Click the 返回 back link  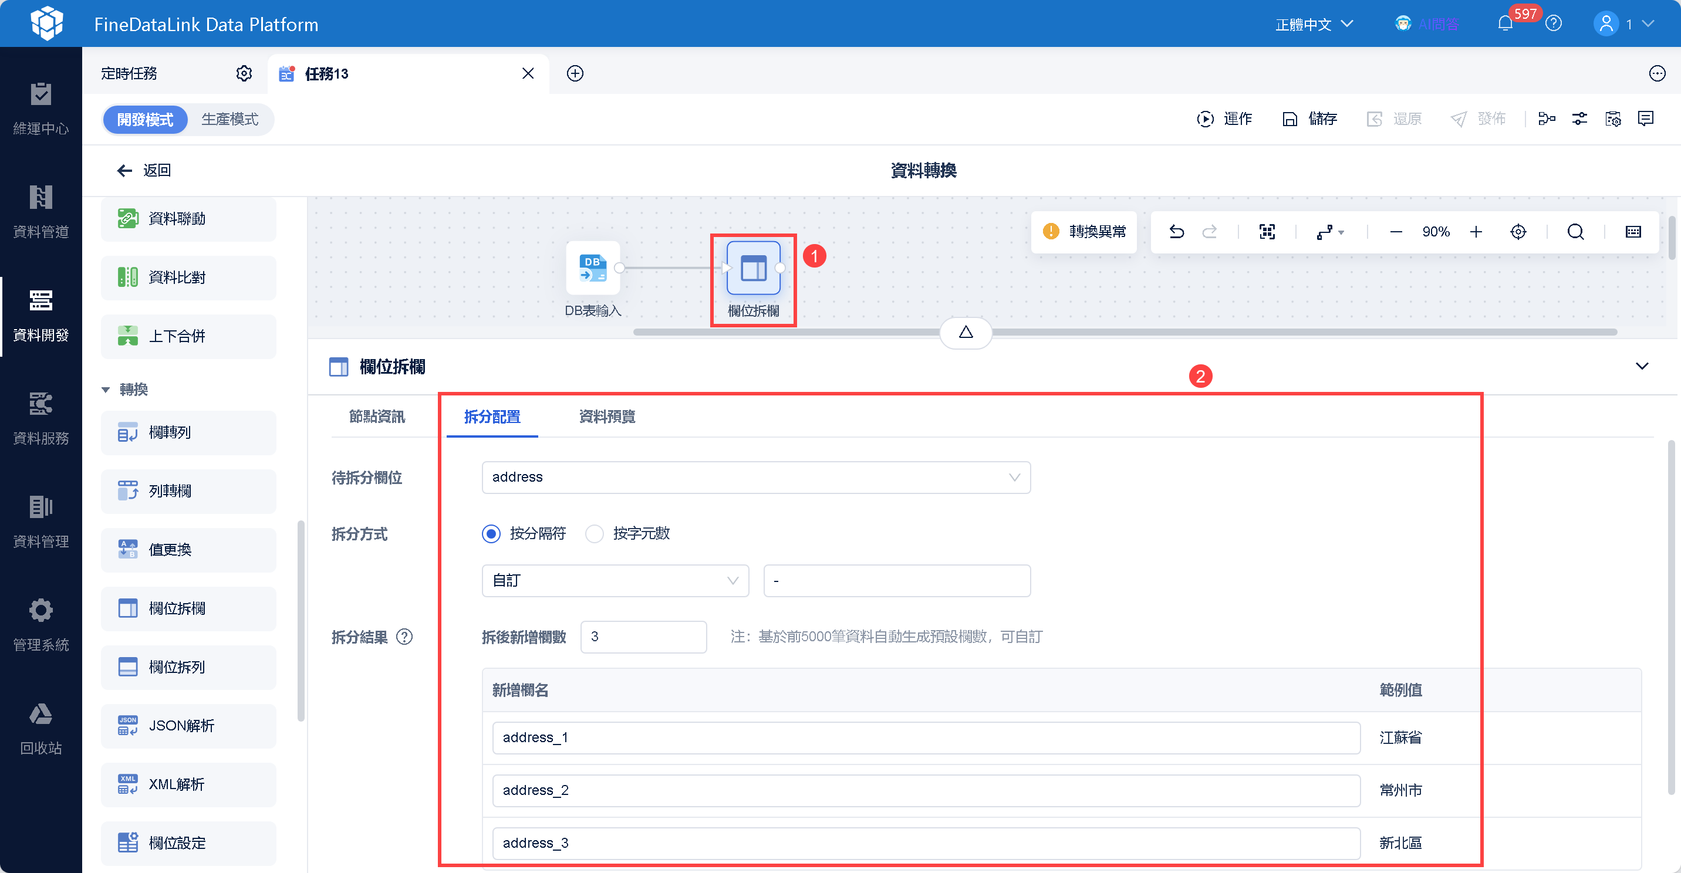tap(144, 170)
